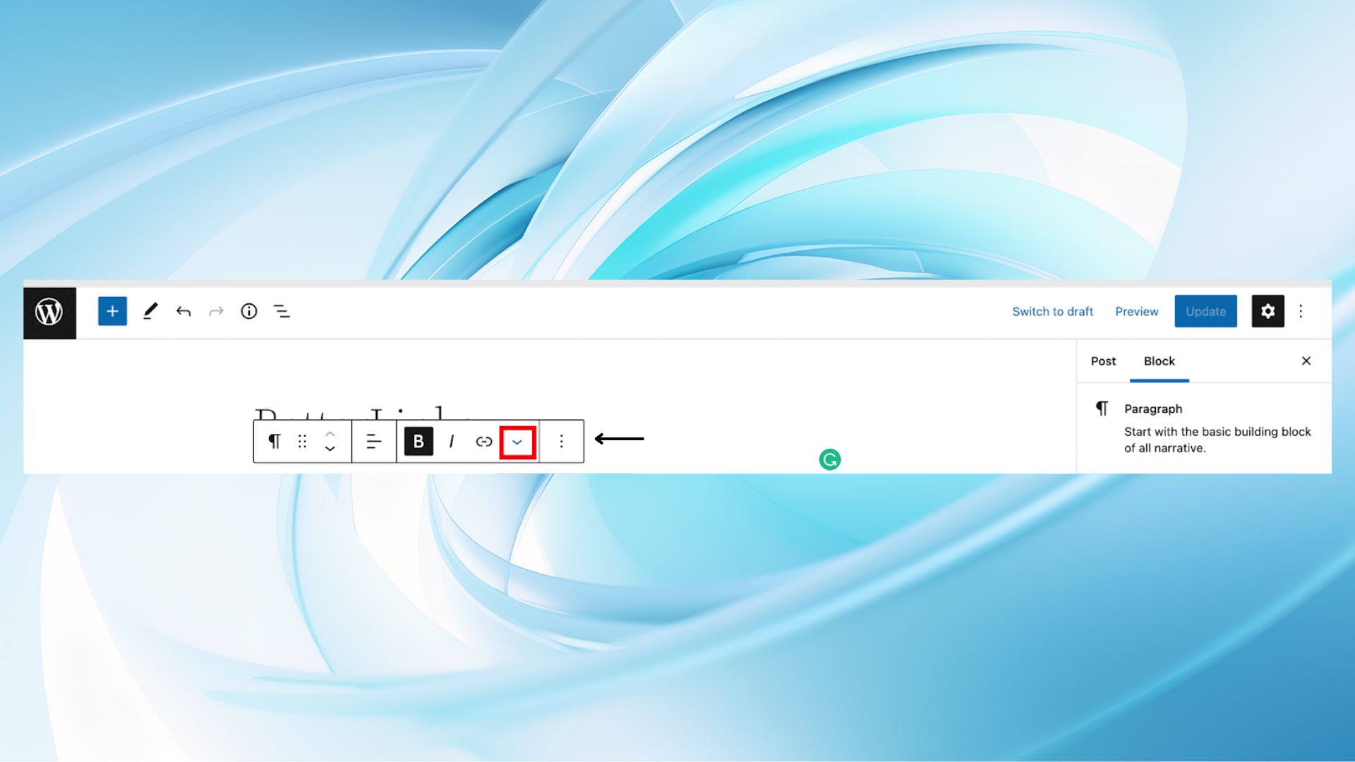Screen dimensions: 1355x762
Task: Open block options three-dot menu
Action: pyautogui.click(x=561, y=442)
